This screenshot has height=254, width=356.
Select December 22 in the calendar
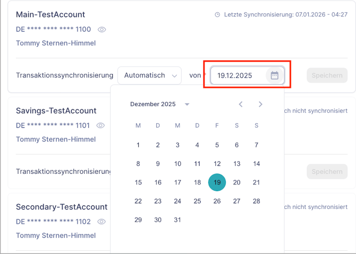click(x=138, y=201)
